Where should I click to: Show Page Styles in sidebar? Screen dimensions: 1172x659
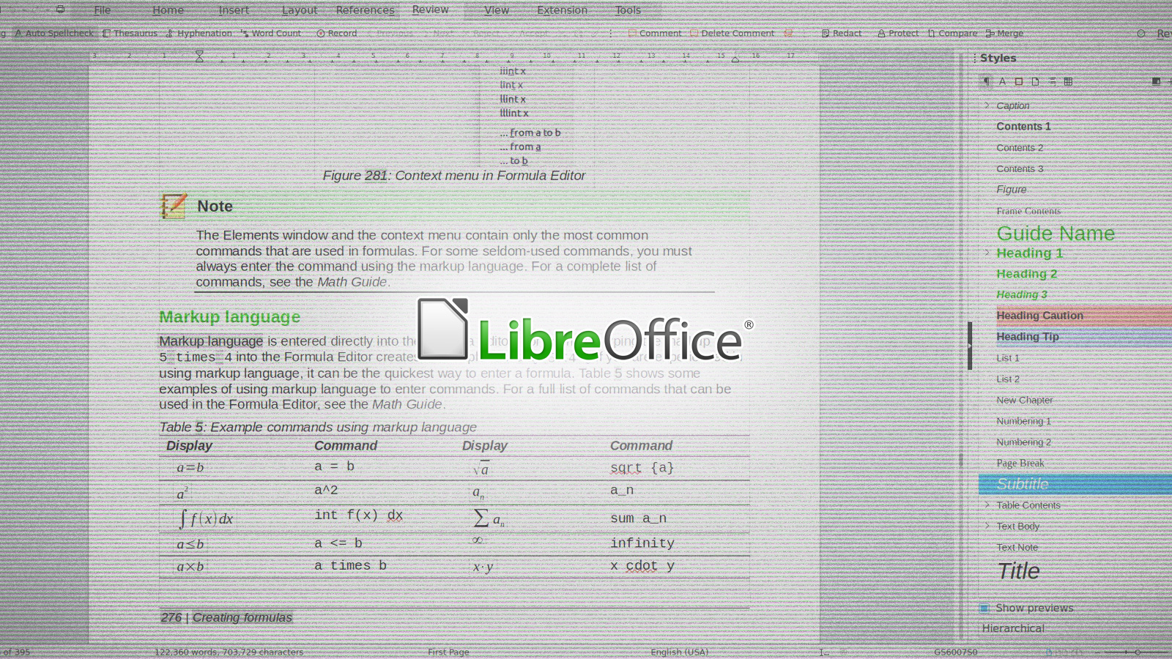(1035, 81)
